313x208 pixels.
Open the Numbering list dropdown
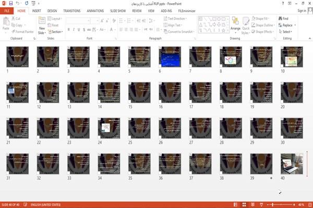coord(130,20)
